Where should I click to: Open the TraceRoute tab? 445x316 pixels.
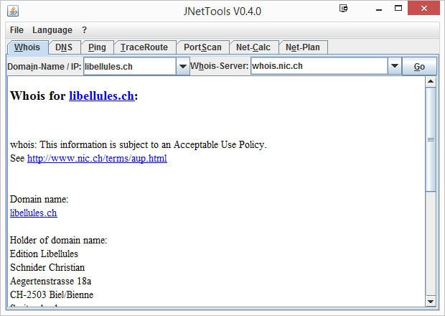point(144,47)
